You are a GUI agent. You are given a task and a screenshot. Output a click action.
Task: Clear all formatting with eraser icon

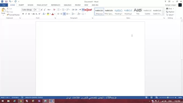54,10
